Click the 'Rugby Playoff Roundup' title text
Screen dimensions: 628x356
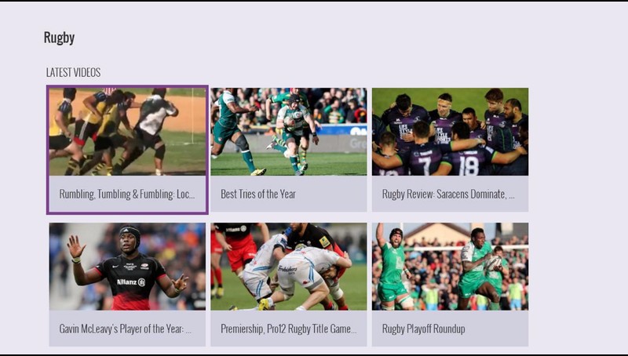click(424, 329)
